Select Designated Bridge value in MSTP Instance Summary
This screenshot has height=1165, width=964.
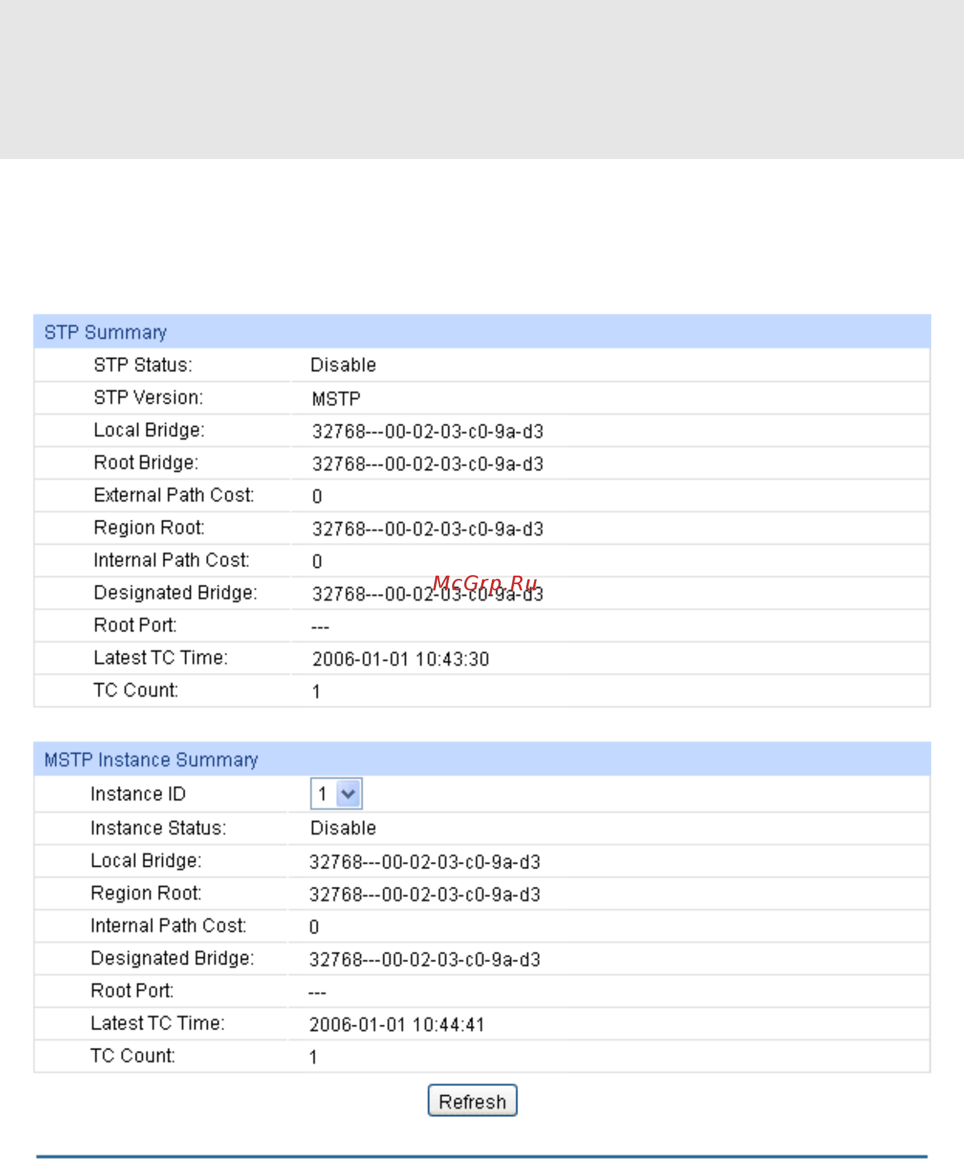(x=425, y=960)
